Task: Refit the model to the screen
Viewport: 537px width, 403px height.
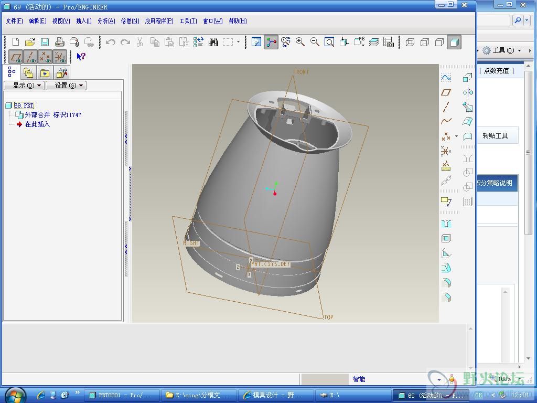Action: click(329, 42)
